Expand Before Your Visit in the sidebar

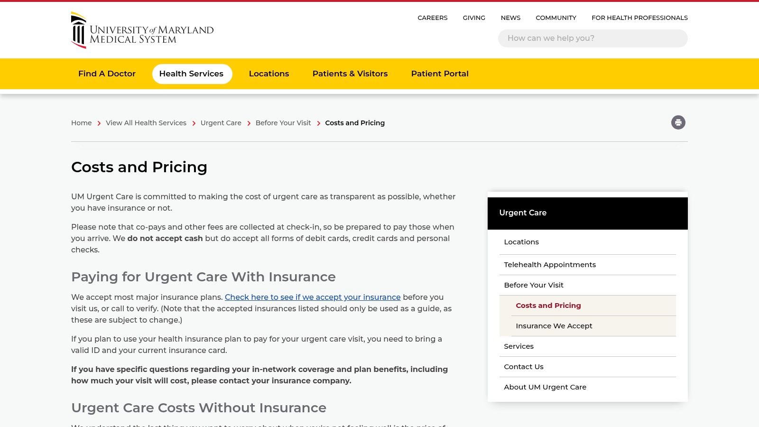click(x=534, y=285)
